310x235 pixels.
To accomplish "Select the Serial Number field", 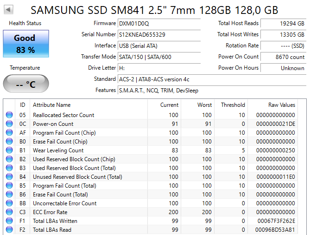I will coord(159,34).
